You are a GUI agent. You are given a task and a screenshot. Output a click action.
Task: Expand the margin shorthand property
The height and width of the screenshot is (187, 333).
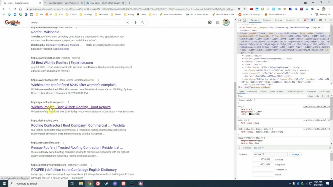click(250, 109)
